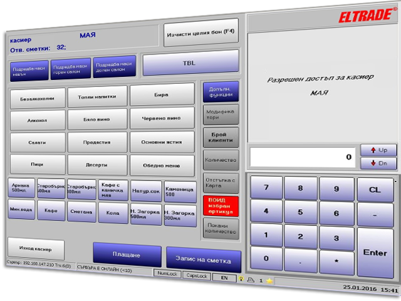Click red ВОИД избран артикул button
Image resolution: width=401 pixels, height=301 pixels.
(221, 205)
